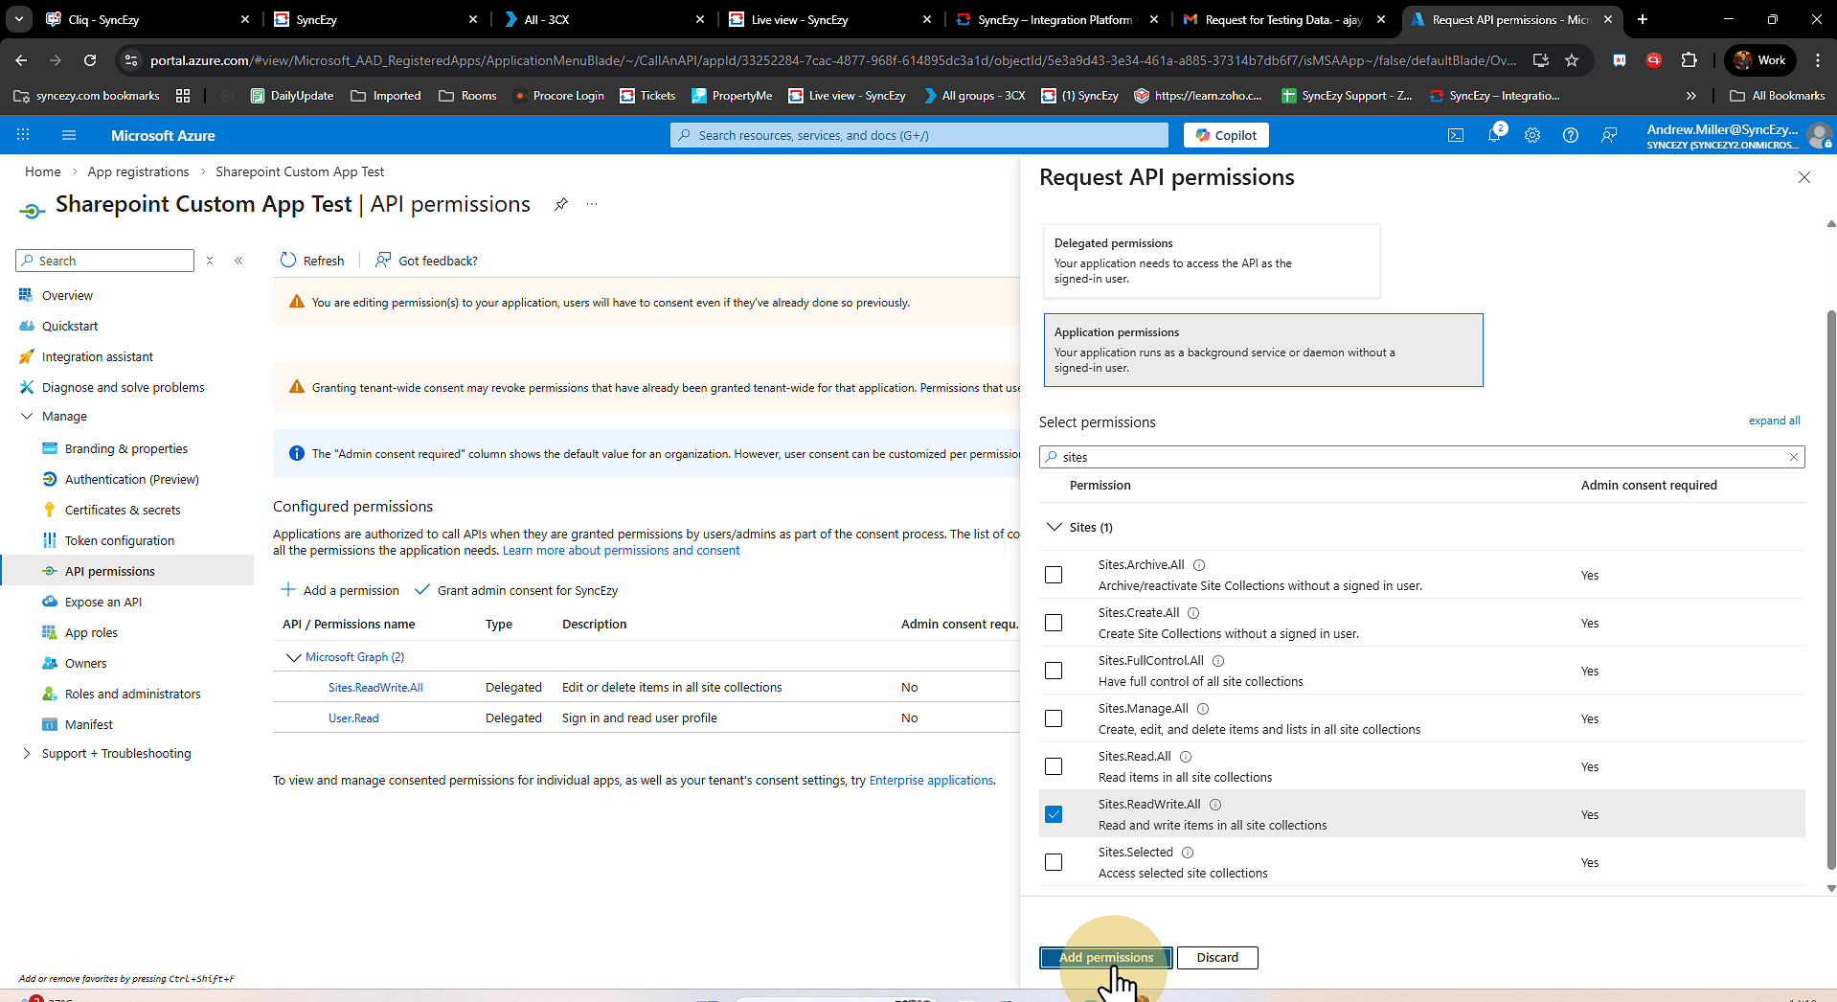Check the Sites.Read.All permission box

coord(1054,766)
